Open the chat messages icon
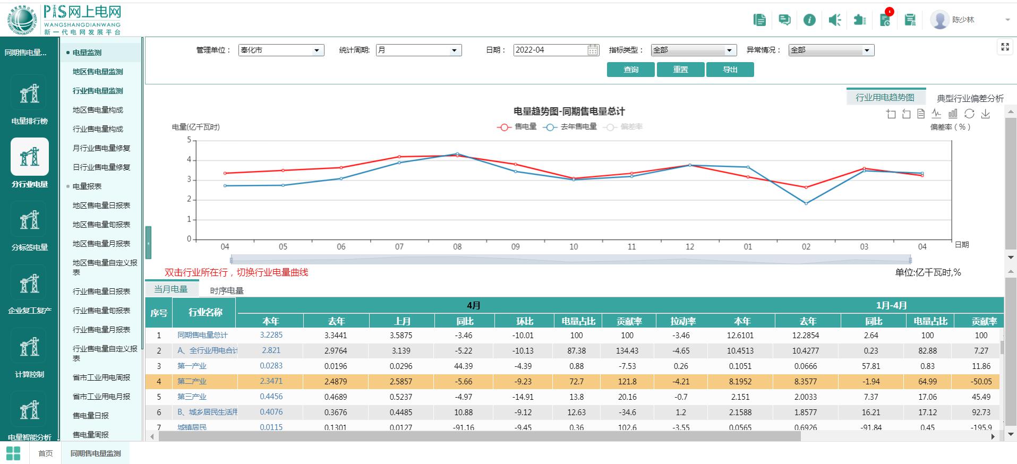The image size is (1017, 464). click(784, 20)
